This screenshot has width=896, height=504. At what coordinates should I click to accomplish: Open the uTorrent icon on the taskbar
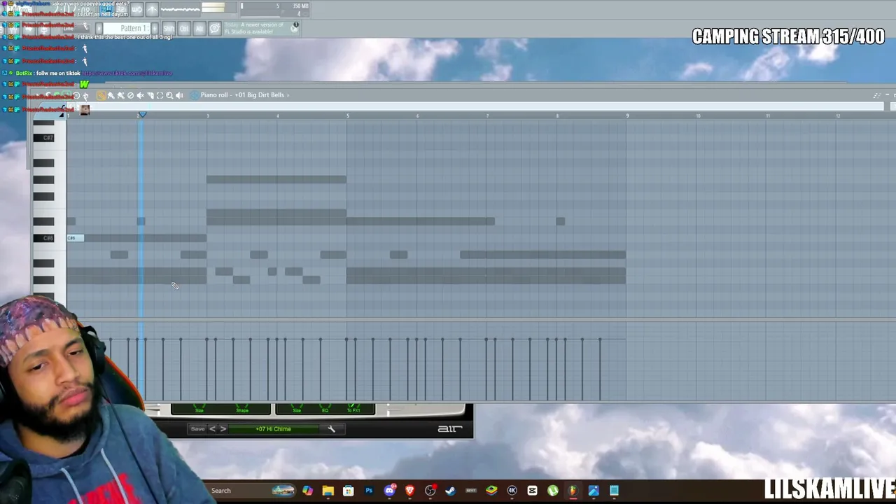[552, 491]
